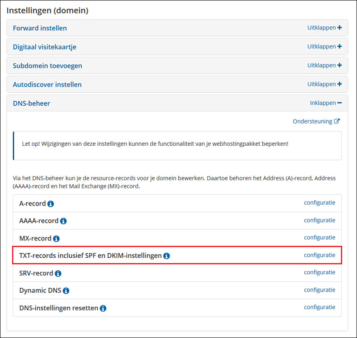Open configuratie for TXT-records SPF and DKIM

pos(320,255)
